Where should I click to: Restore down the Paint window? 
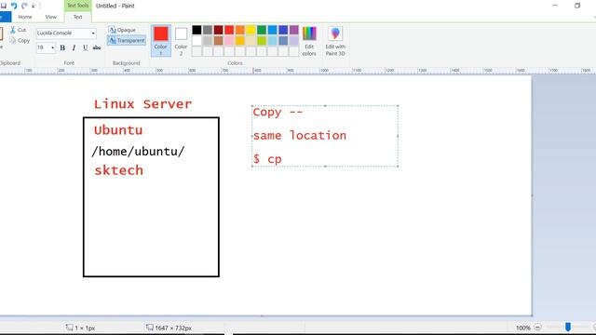577,6
